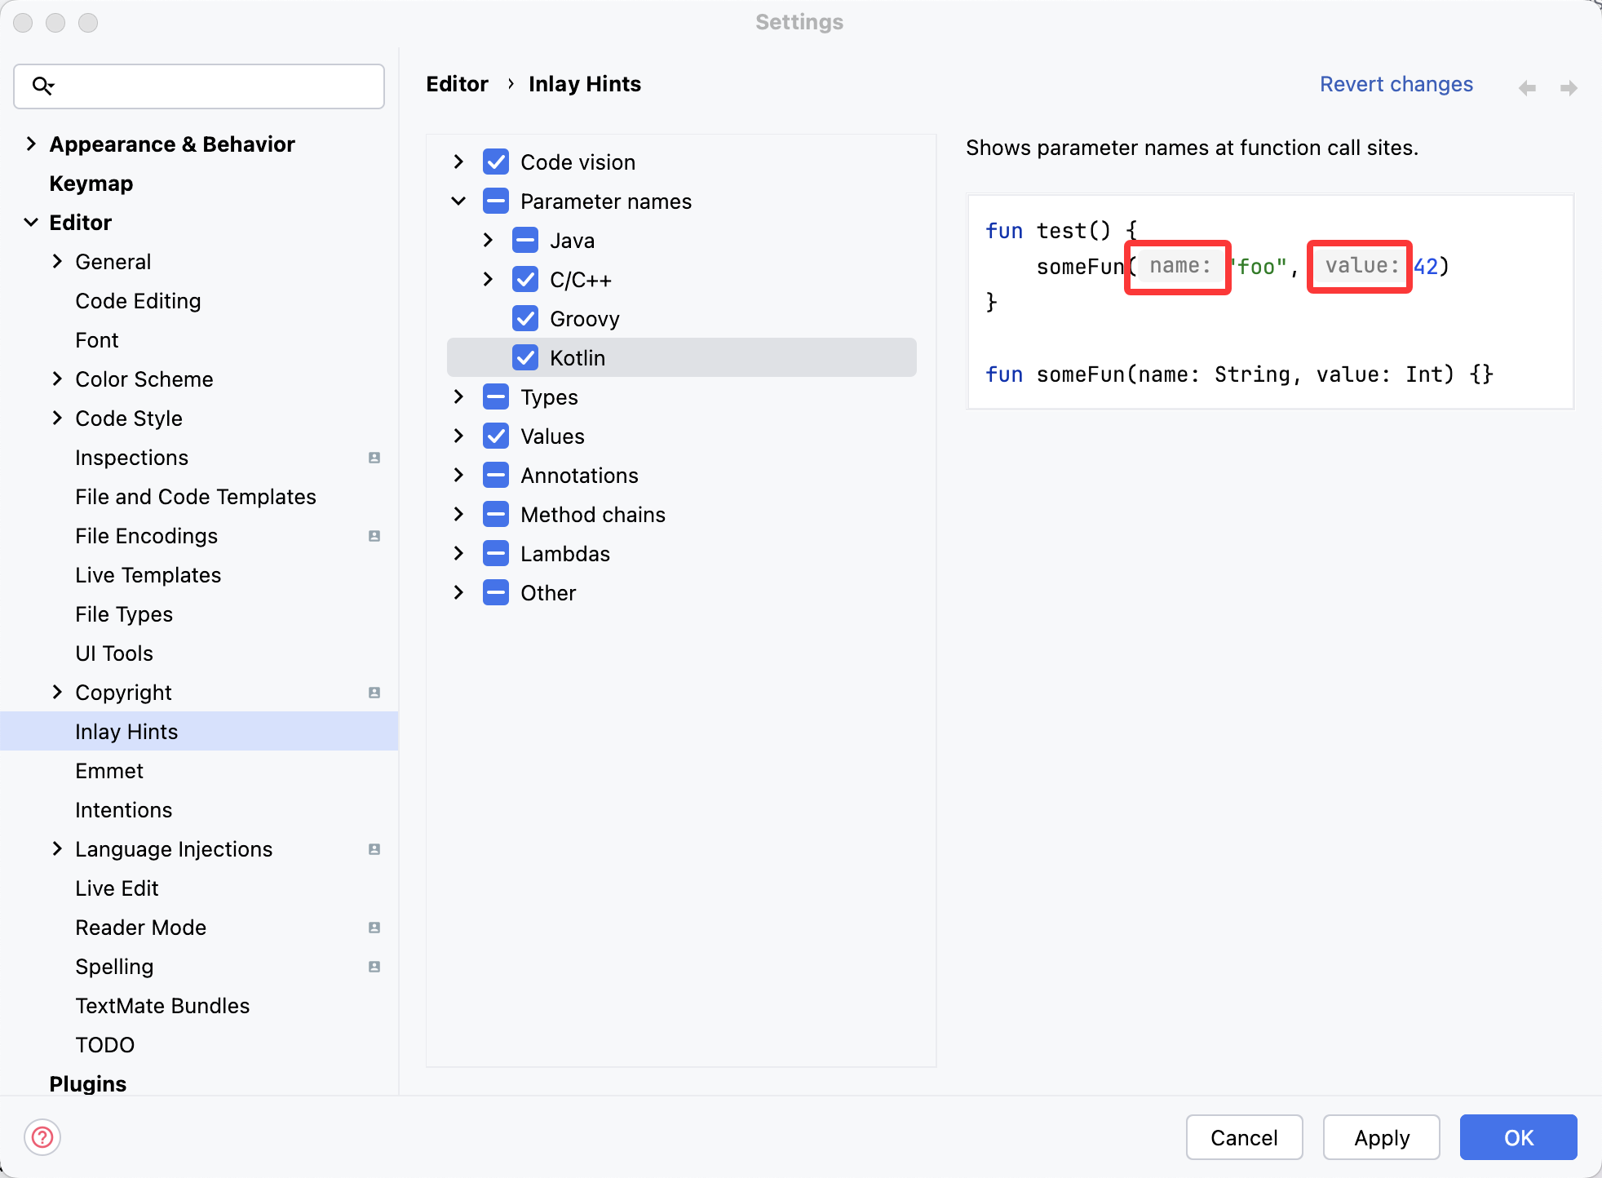Click the Editor breadcrumb
The width and height of the screenshot is (1602, 1178).
click(457, 84)
